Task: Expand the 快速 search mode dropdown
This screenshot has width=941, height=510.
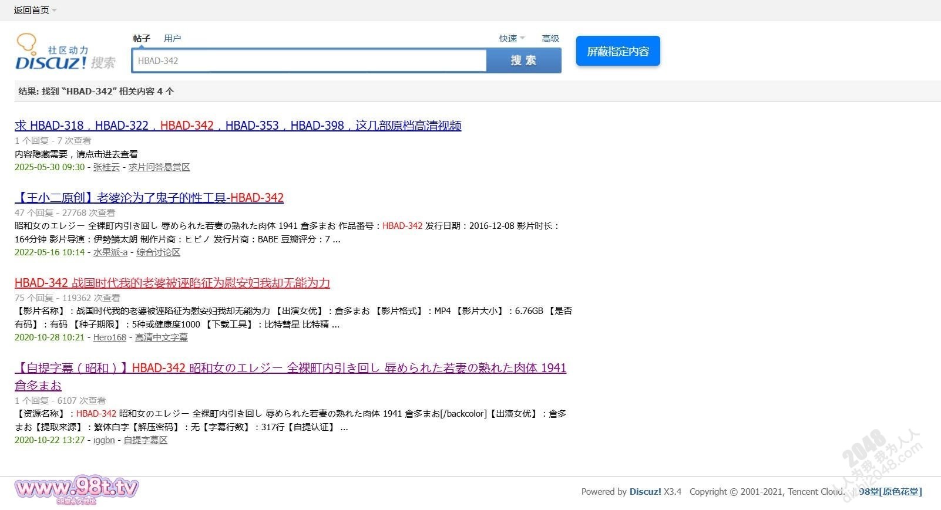Action: click(512, 39)
